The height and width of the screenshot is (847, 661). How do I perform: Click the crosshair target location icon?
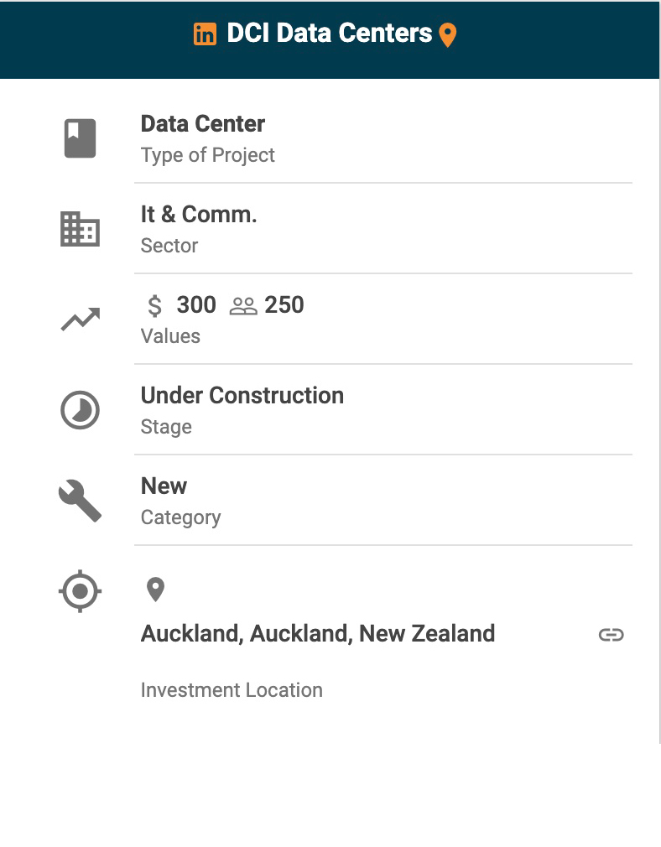(x=81, y=591)
